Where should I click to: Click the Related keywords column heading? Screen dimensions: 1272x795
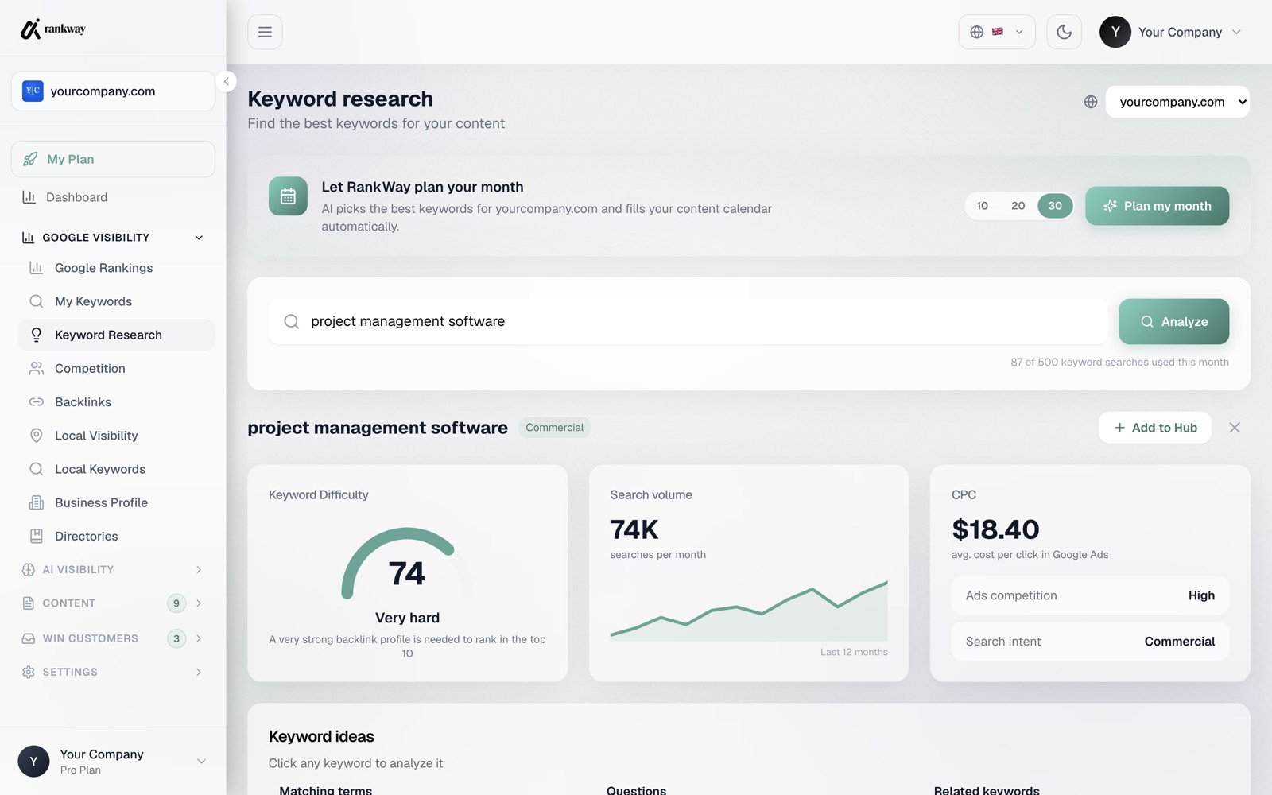(x=987, y=789)
